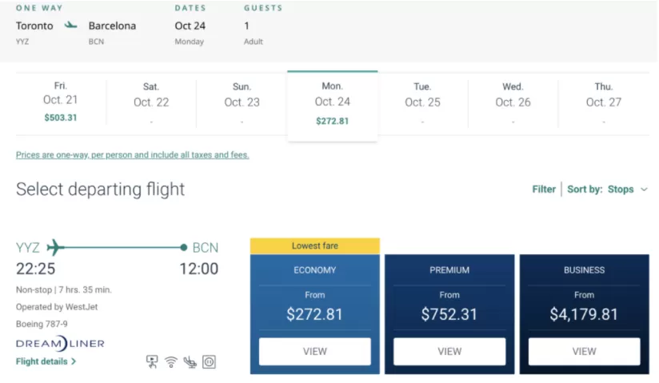Viewport: 659px width, 383px height.
Task: View the Business fare for $4,179.81
Action: [584, 352]
